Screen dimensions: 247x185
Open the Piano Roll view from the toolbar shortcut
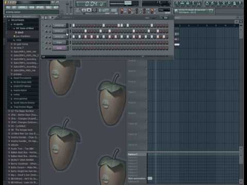pyautogui.click(x=188, y=3)
